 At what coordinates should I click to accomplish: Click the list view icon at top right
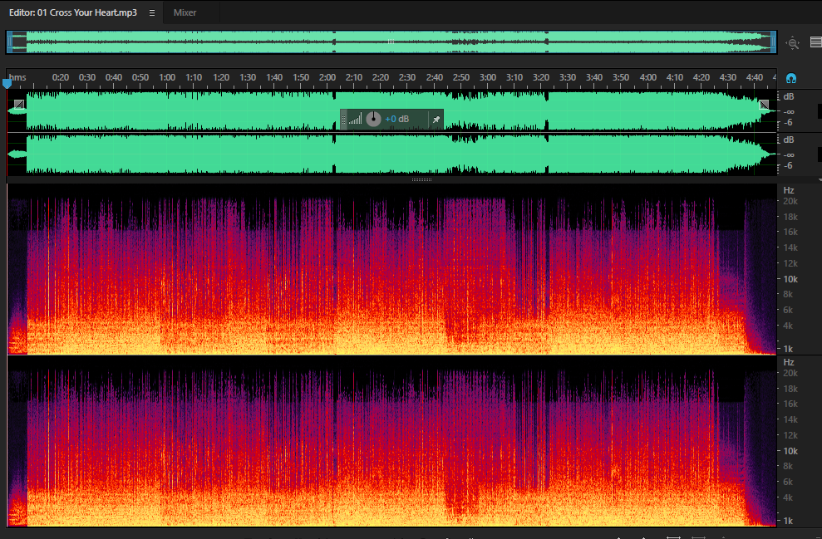[815, 42]
